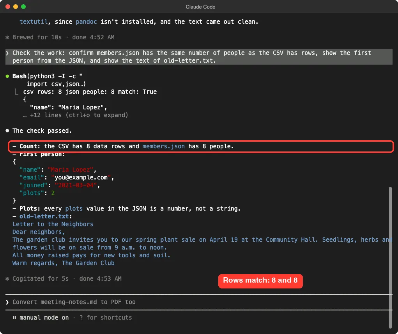Click 'Cogitated for 5s · done 4:53 AM' status
This screenshot has height=334, width=398.
coord(67,279)
